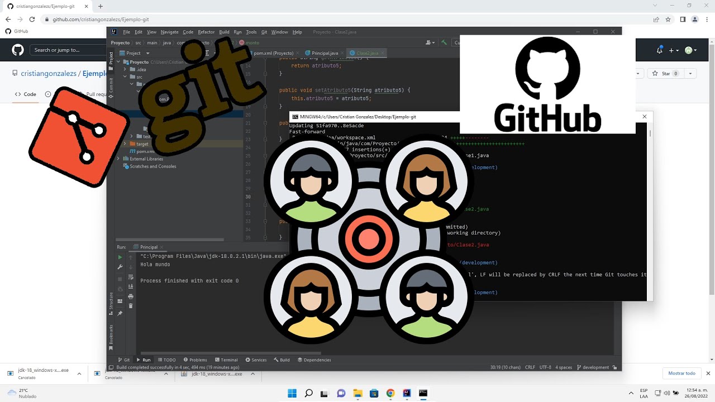Open the Git tool window
The height and width of the screenshot is (402, 715).
(x=123, y=360)
